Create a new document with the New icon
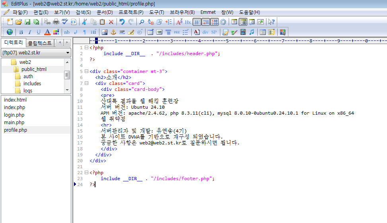 pyautogui.click(x=10, y=22)
